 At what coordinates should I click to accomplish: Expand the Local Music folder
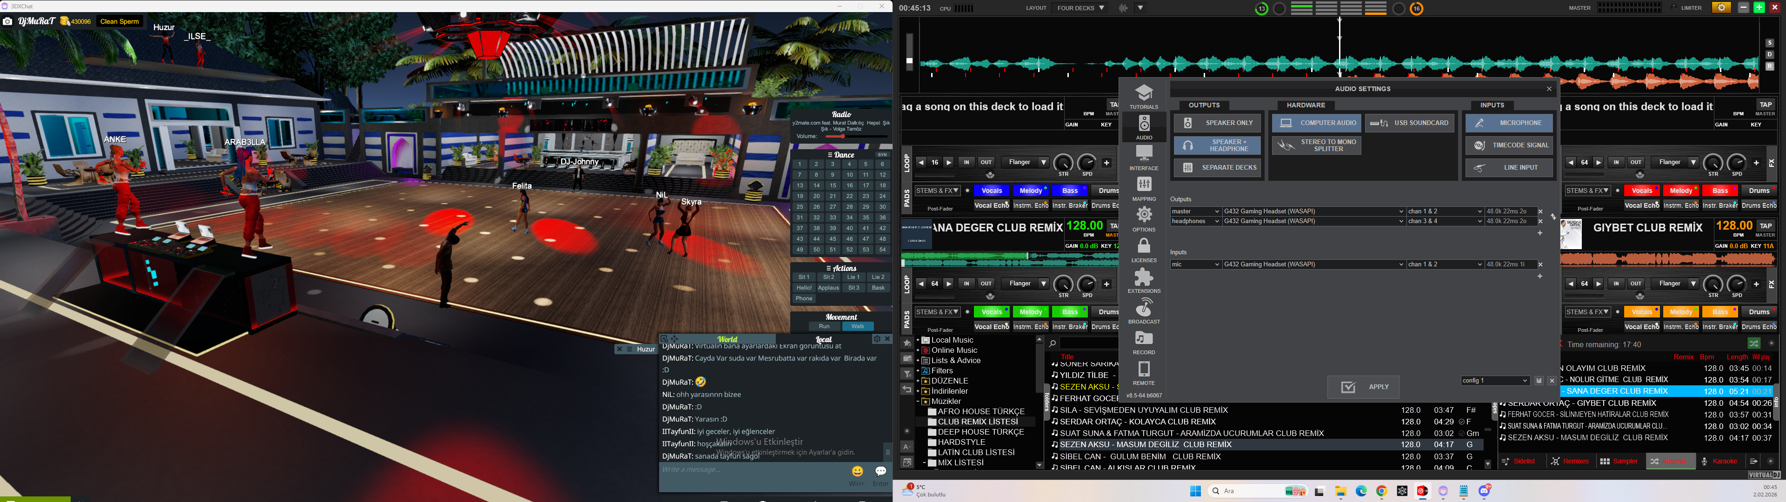[x=918, y=340]
